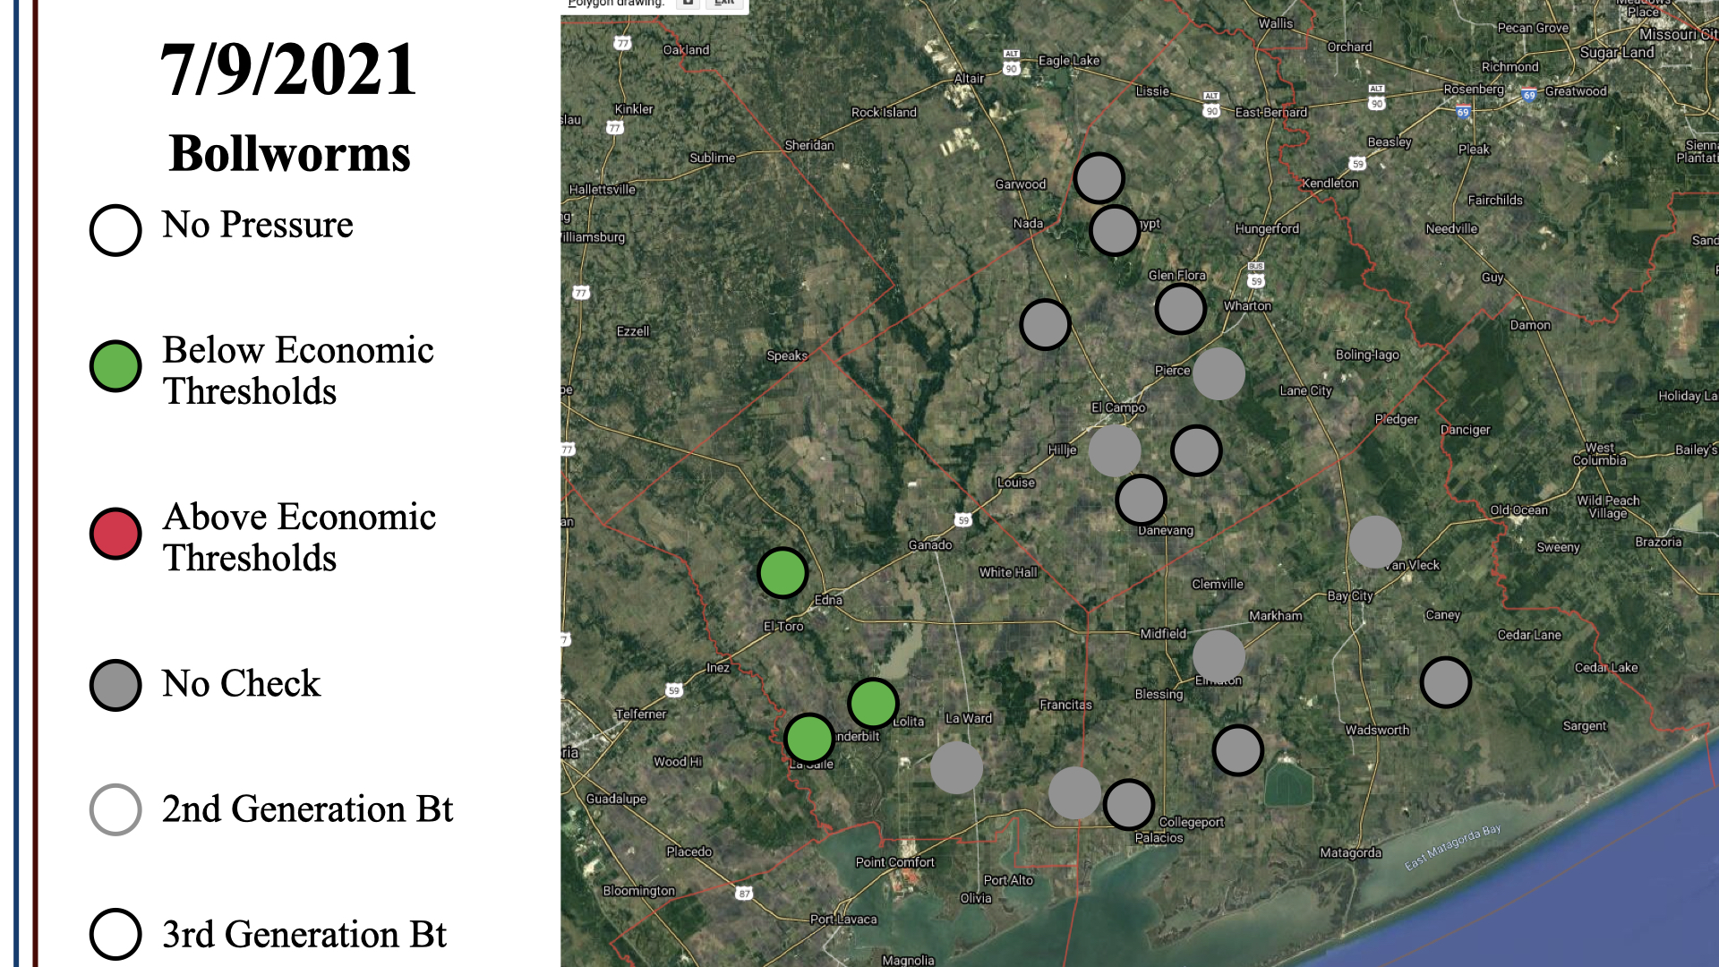
Task: Select the borderless gray marker next to Pierce
Action: point(1219,373)
